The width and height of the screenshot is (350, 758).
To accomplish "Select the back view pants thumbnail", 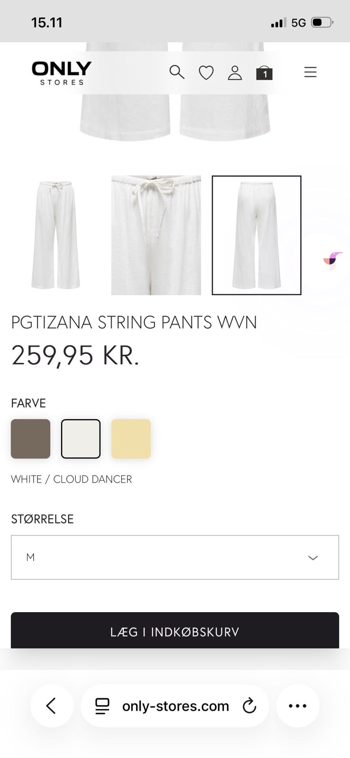I will 256,235.
